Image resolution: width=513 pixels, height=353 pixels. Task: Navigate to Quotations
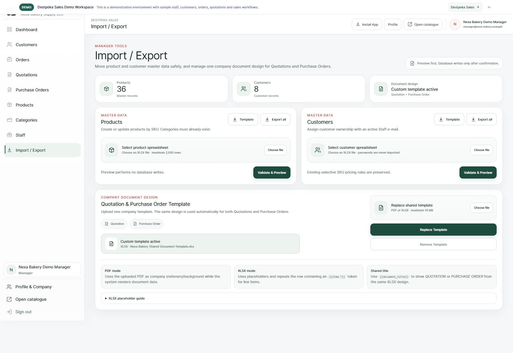point(42,75)
